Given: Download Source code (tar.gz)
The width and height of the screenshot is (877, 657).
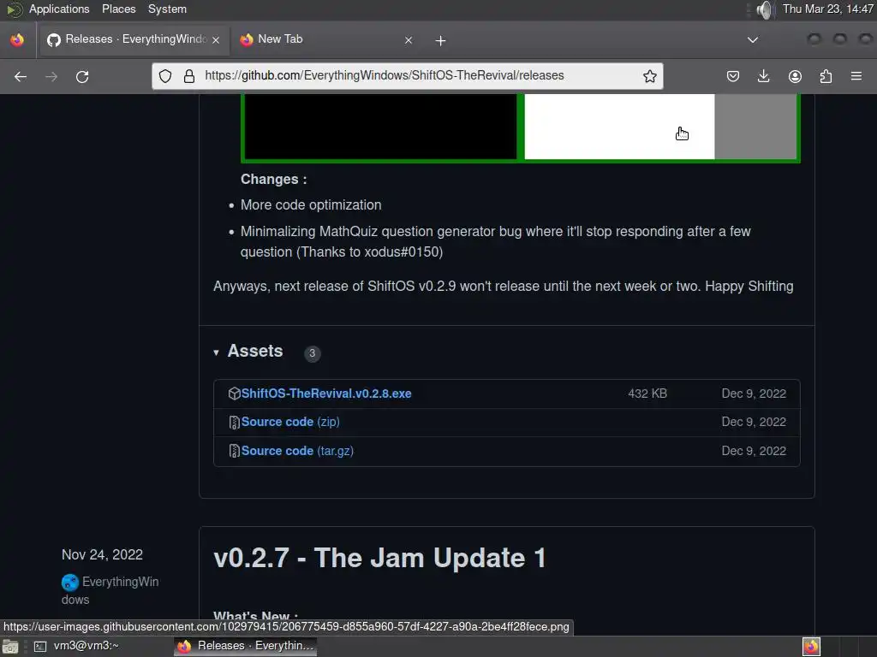Looking at the screenshot, I should (x=297, y=451).
